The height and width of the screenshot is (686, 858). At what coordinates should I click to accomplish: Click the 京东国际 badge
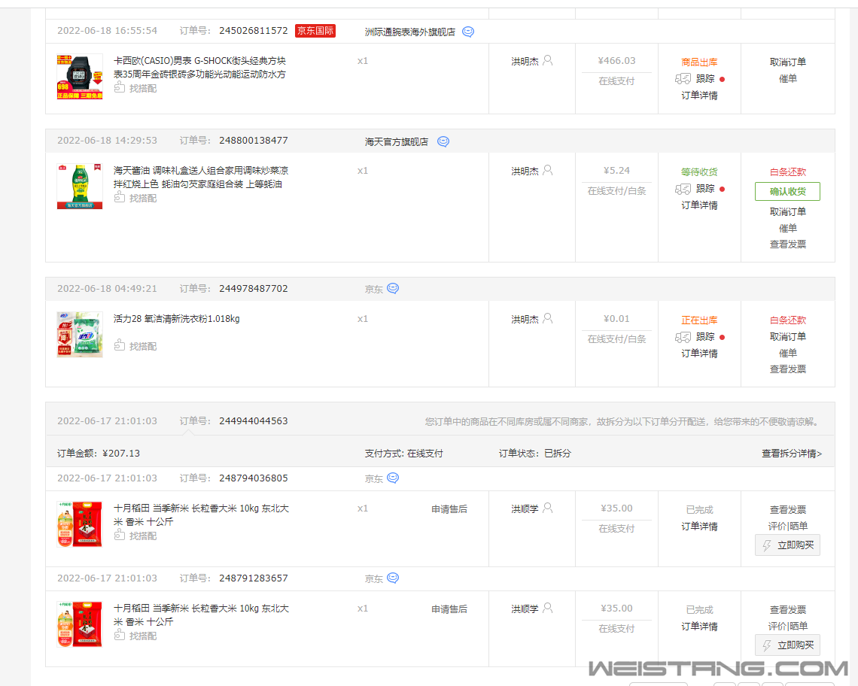click(315, 31)
